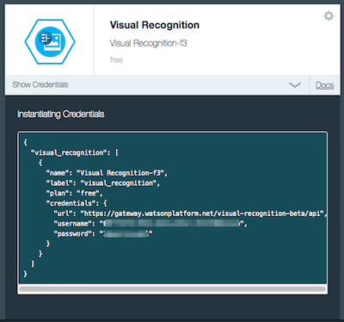Click the "plan": "free" line
Image resolution: width=344 pixels, height=322 pixels.
74,193
